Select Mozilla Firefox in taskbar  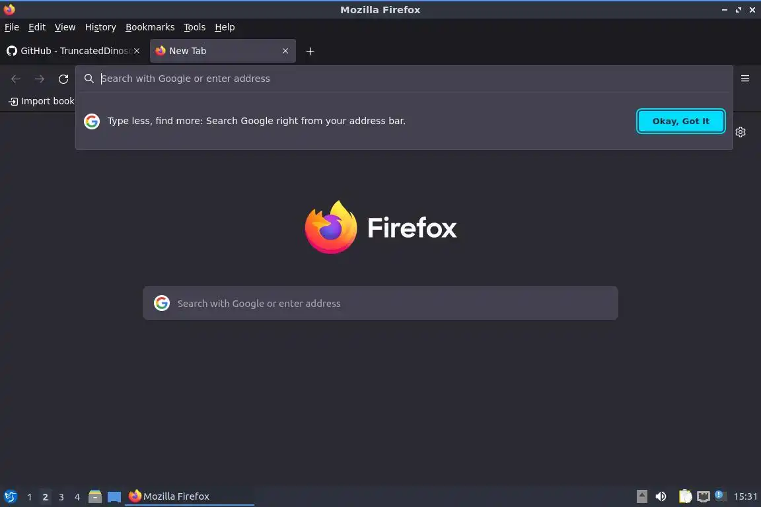pyautogui.click(x=190, y=496)
